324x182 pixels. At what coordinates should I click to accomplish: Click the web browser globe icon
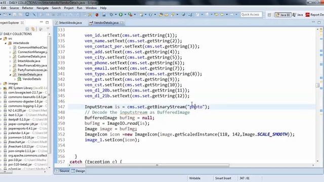(x=183, y=15)
